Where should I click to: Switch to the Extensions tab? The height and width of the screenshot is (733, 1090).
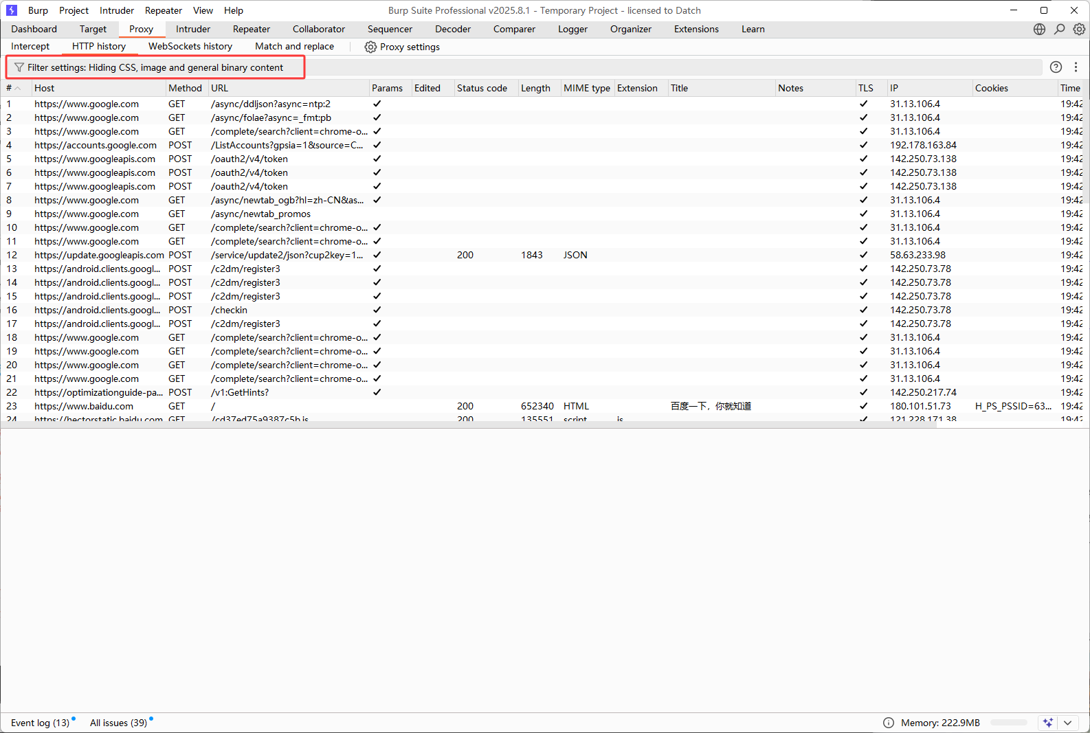click(x=696, y=29)
